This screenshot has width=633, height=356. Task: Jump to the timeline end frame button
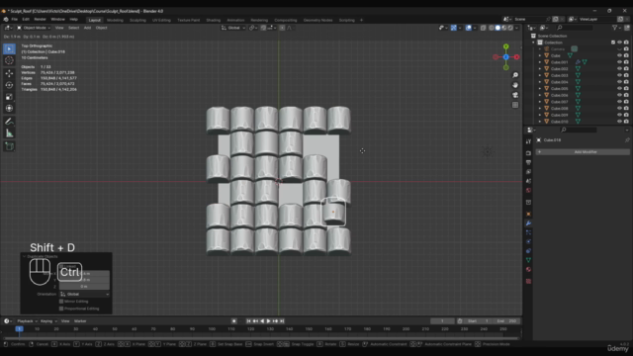point(282,321)
